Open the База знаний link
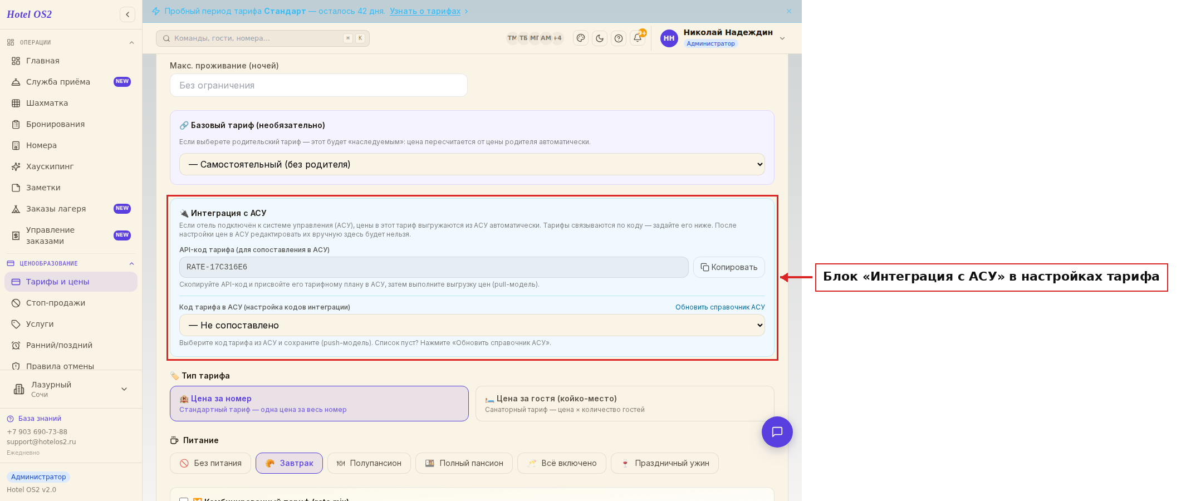Viewport: 1181px width, 501px height. point(40,419)
